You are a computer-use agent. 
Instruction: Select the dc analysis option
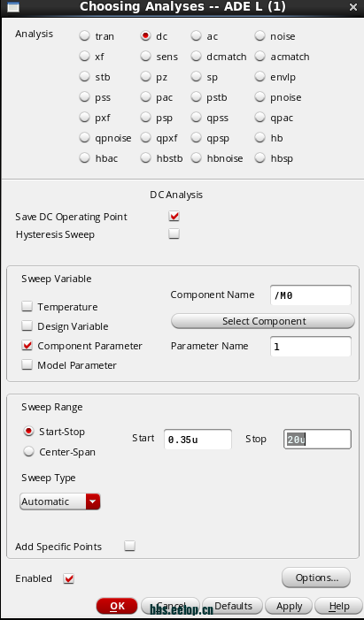pyautogui.click(x=146, y=36)
